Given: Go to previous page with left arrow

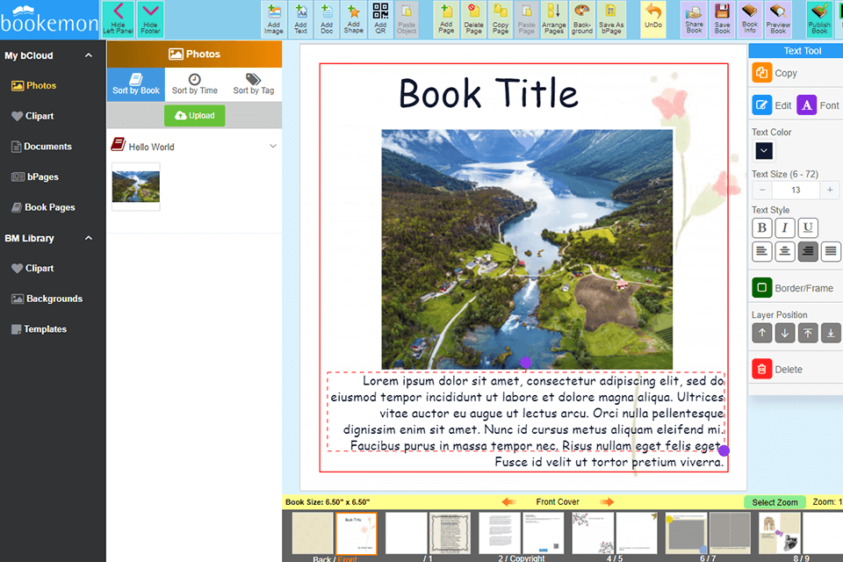Looking at the screenshot, I should [508, 501].
